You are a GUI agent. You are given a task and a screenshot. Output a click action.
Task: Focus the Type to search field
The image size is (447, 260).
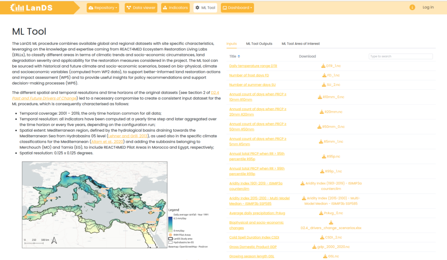(401, 56)
